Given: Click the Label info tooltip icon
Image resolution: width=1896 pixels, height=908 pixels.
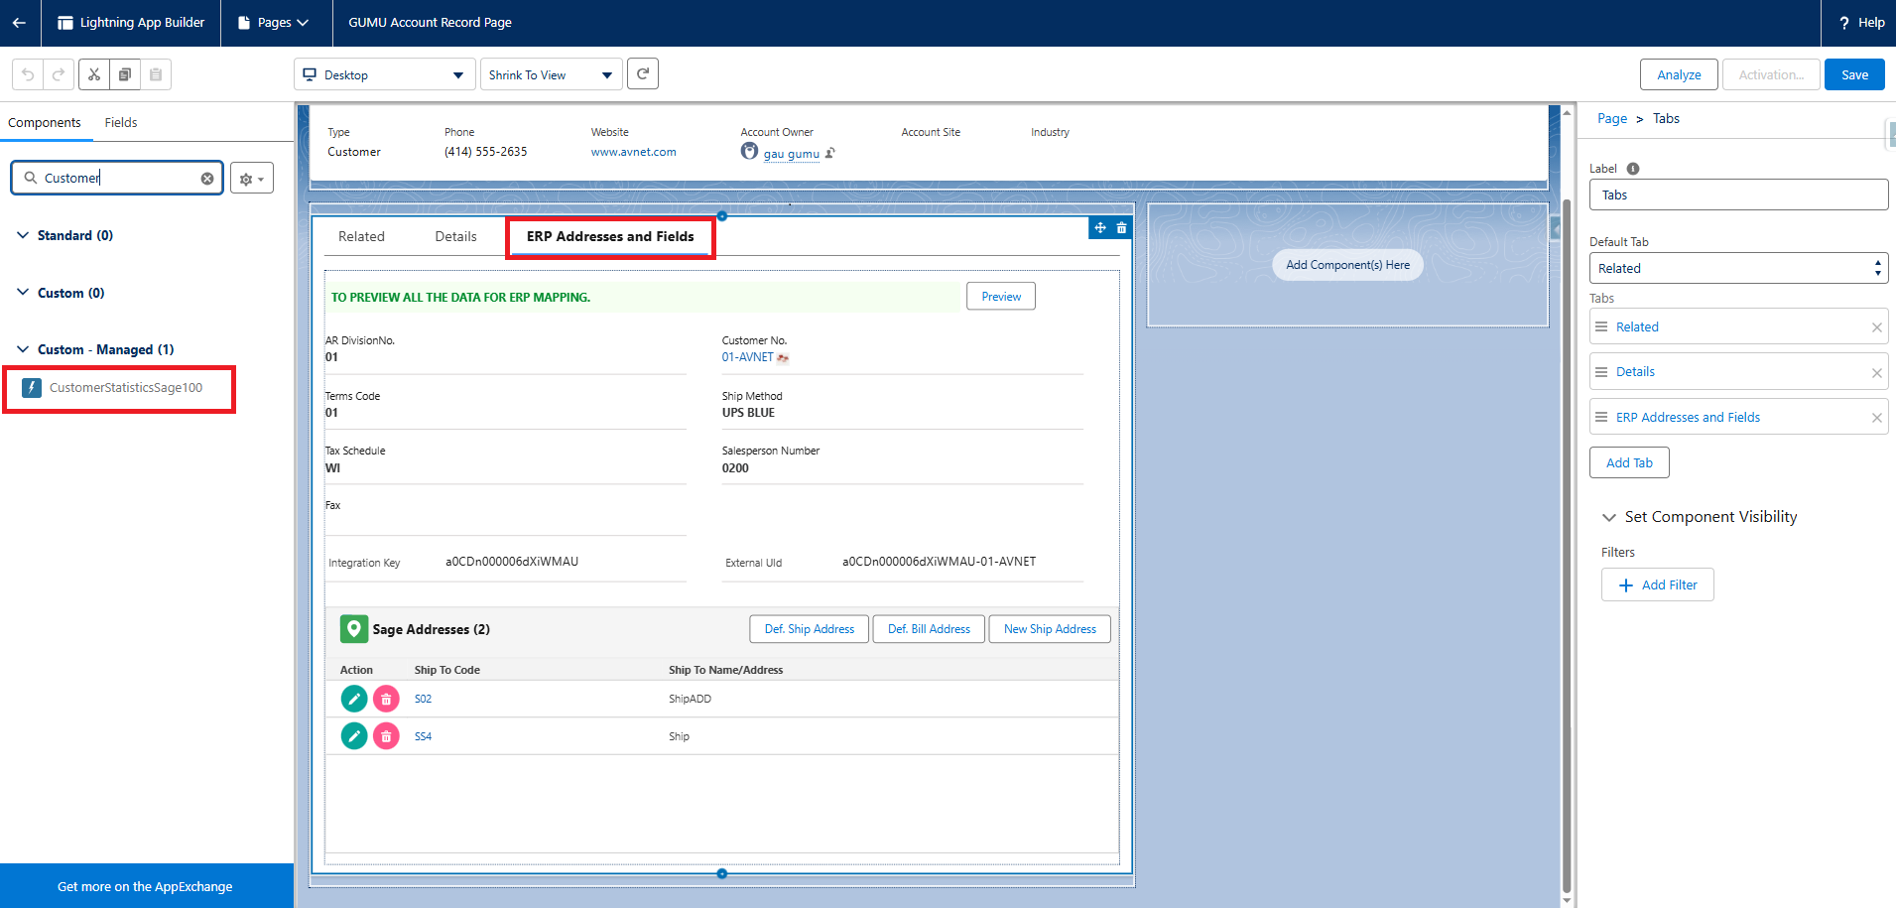Looking at the screenshot, I should click(x=1633, y=169).
